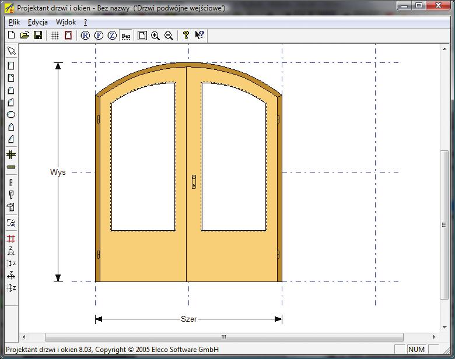
Task: Click the red guide grid tool
Action: pos(11,239)
